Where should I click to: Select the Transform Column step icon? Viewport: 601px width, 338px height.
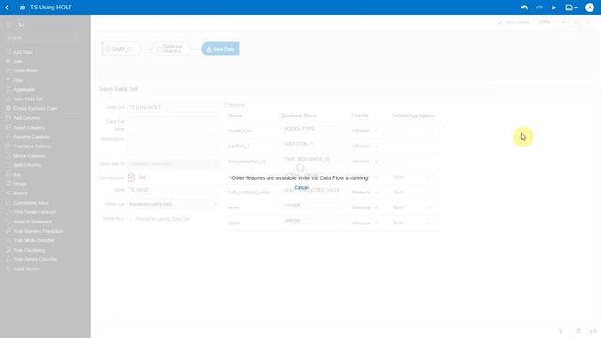[8, 146]
